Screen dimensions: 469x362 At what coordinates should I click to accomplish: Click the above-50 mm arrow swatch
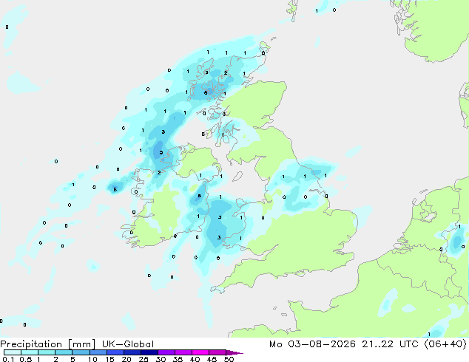[234, 352]
